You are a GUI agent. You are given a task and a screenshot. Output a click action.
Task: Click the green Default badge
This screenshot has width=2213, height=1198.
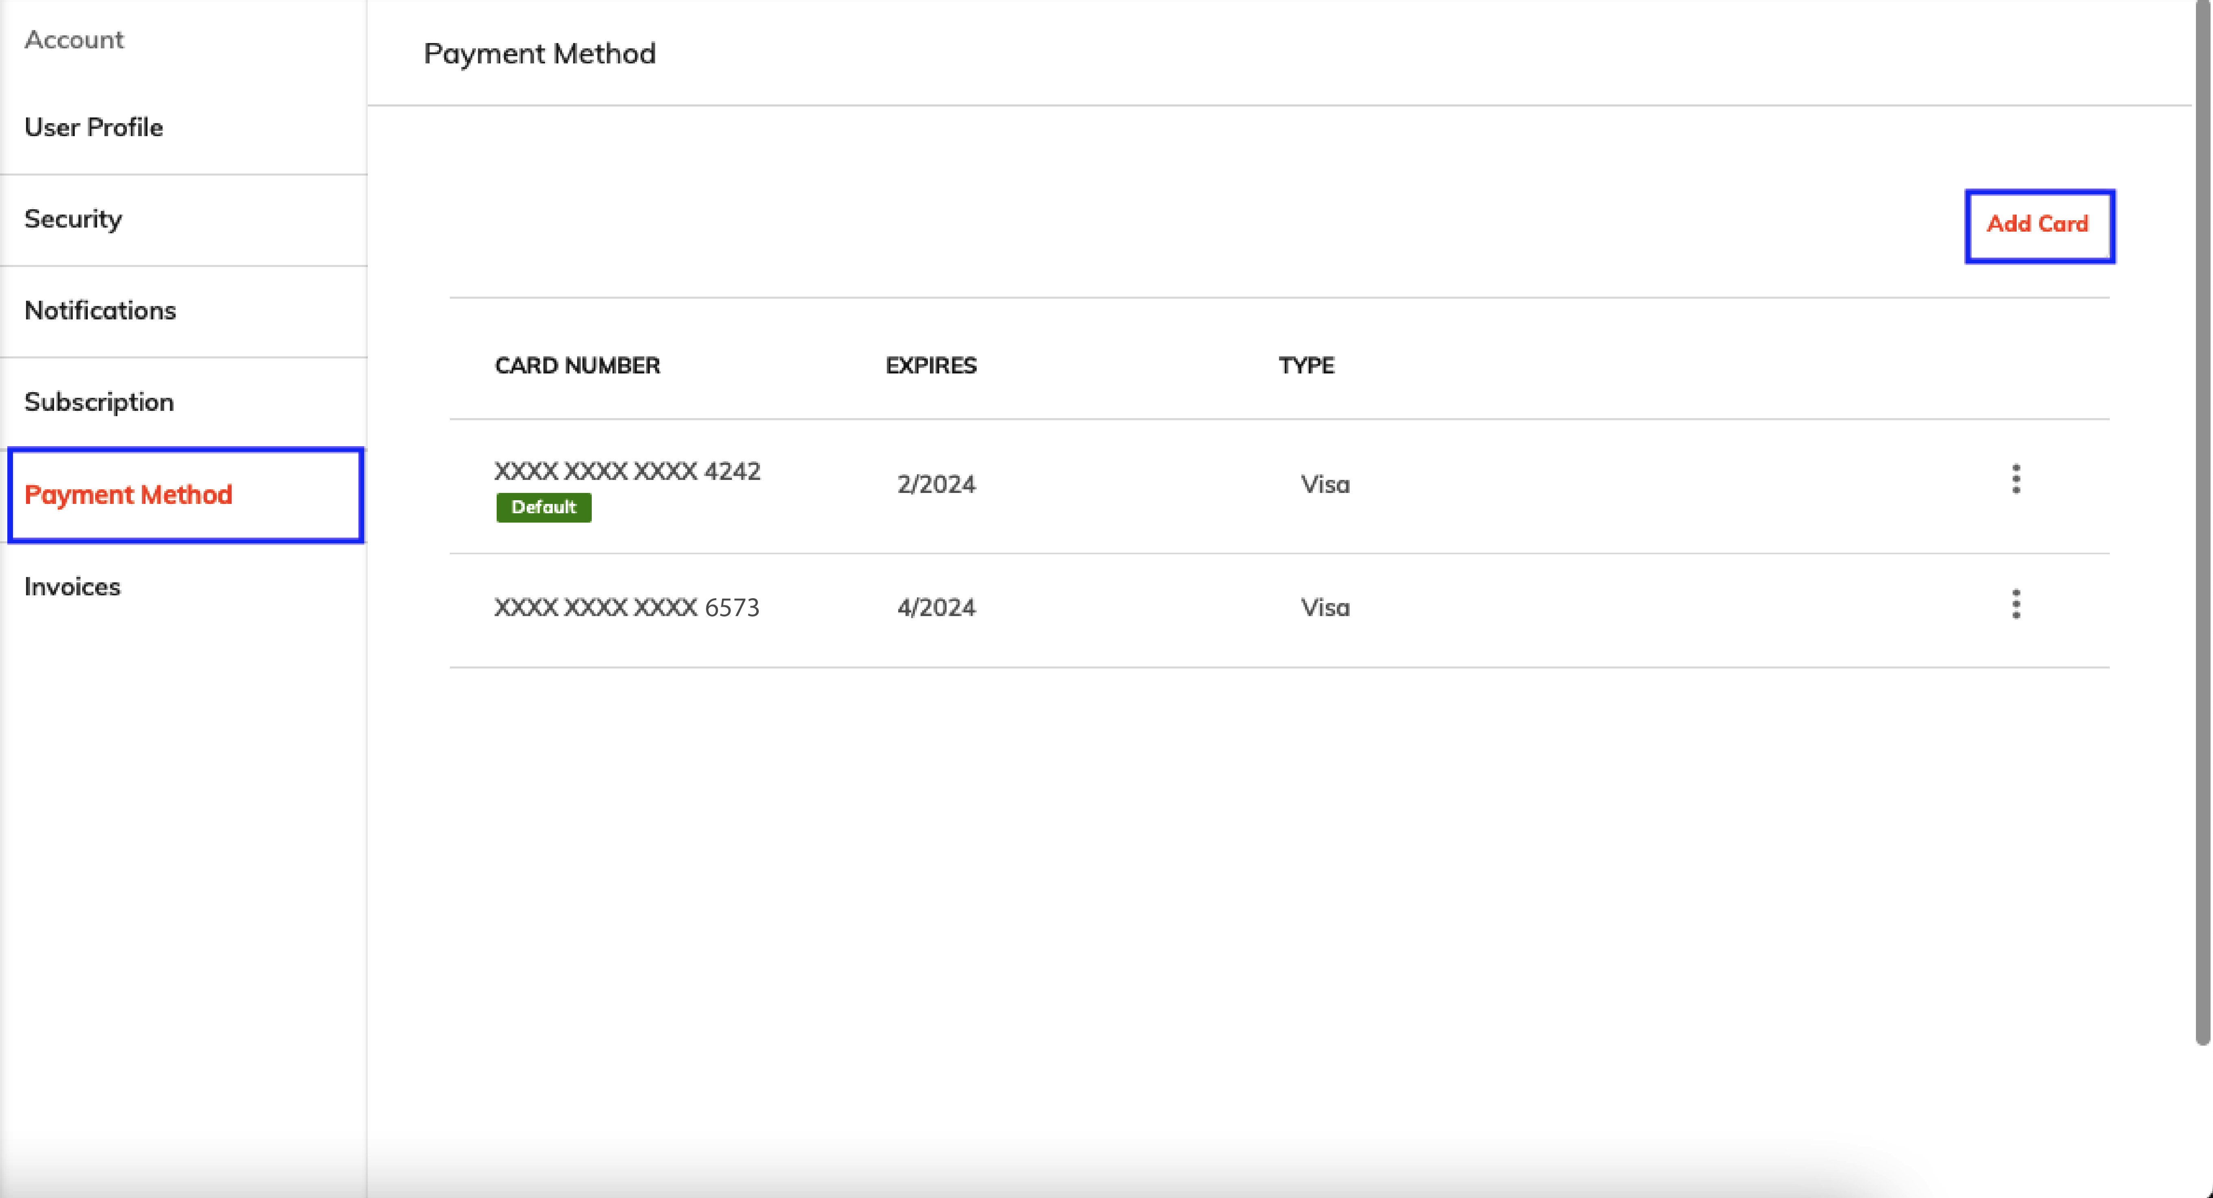544,508
